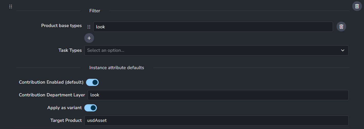Add a new product base type
This screenshot has height=129, width=364.
[x=89, y=38]
